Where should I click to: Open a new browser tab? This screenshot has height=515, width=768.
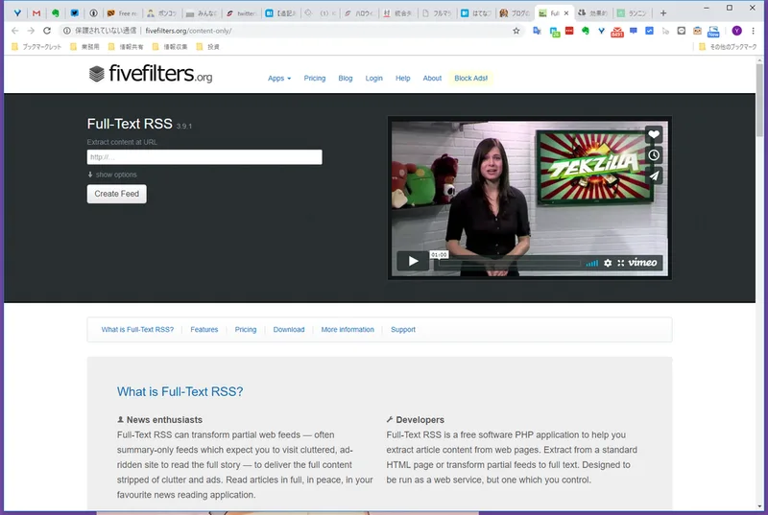coord(663,13)
